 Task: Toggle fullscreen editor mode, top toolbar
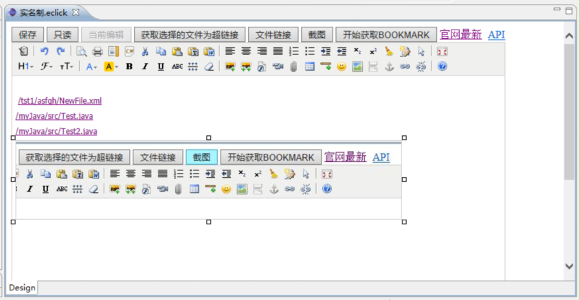tap(443, 51)
